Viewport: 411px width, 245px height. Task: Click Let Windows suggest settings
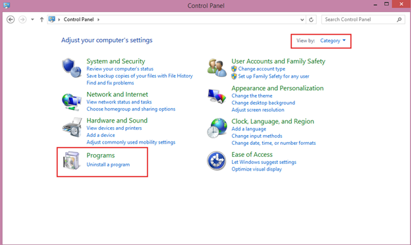click(263, 162)
